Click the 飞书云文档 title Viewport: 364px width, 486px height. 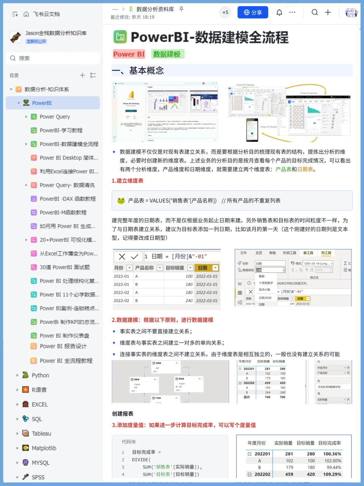coord(46,14)
